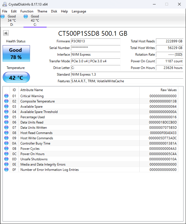Click the status orb for Percentage Used
The height and width of the screenshot is (224, 186).
tap(6, 117)
